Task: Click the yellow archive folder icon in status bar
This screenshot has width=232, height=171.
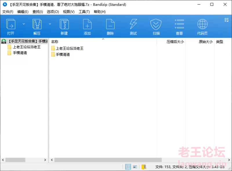Action: [x=144, y=167]
